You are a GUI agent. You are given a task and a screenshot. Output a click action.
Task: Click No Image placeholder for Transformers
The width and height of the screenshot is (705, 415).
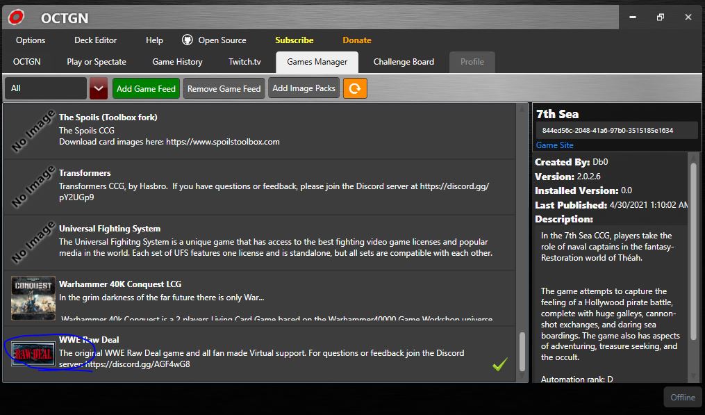coord(33,187)
